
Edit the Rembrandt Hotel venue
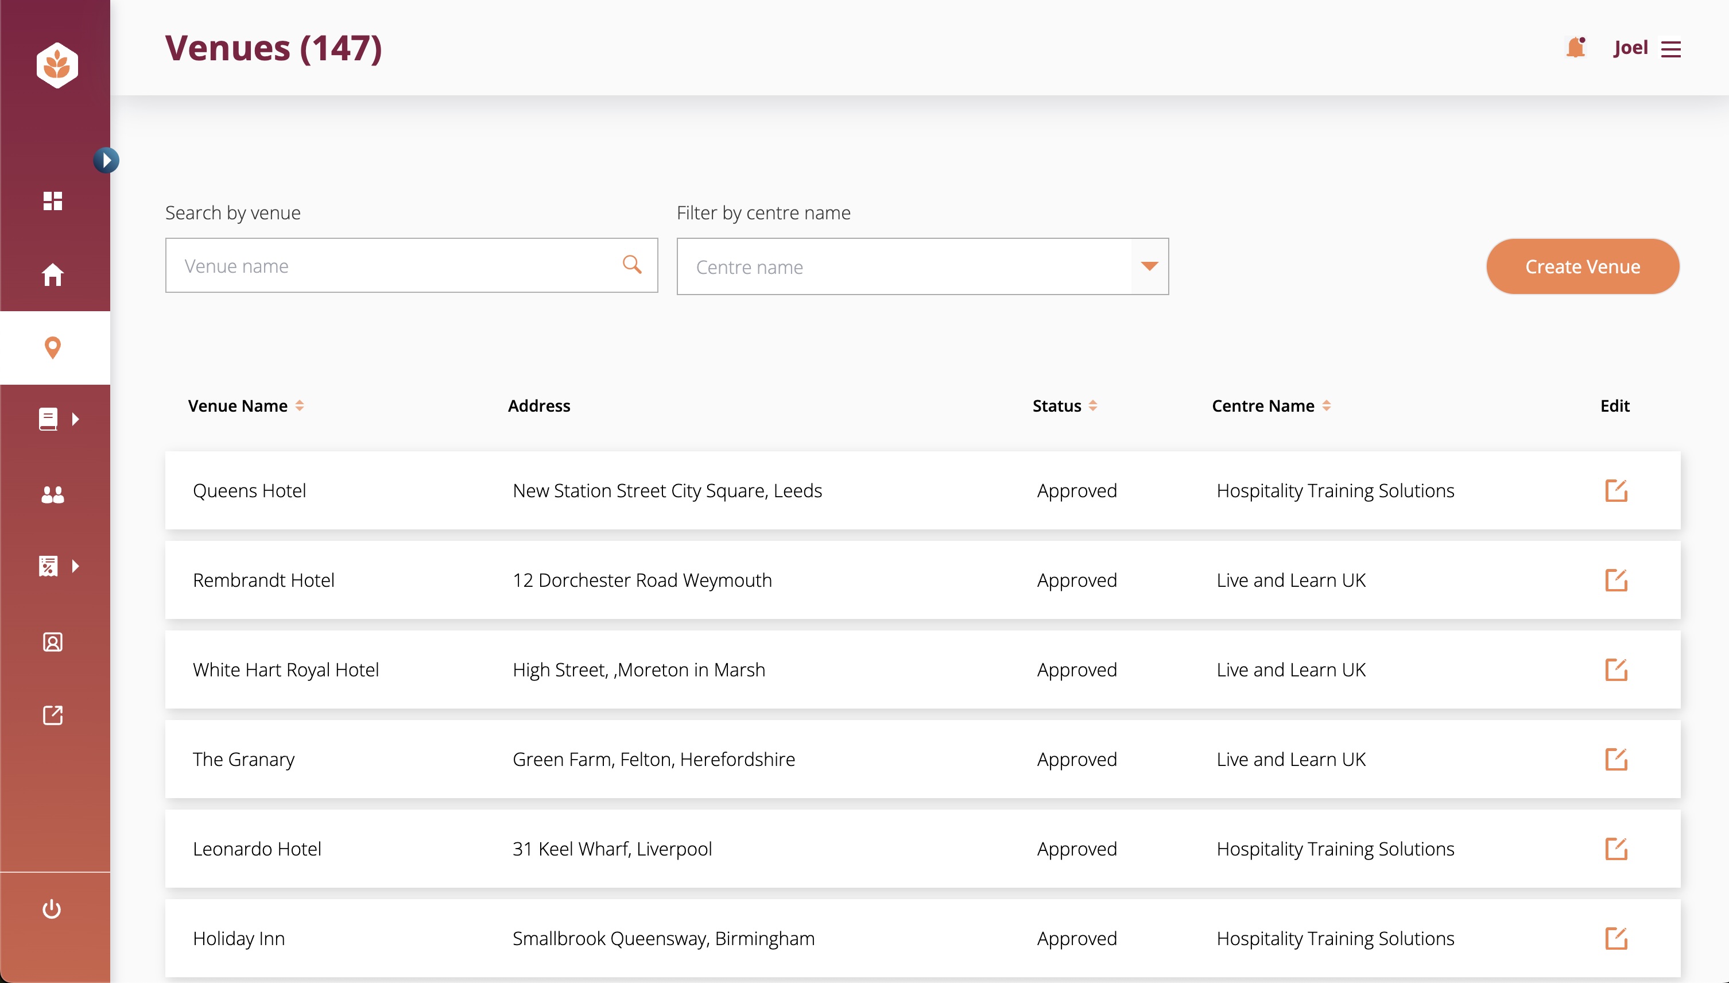click(1615, 580)
